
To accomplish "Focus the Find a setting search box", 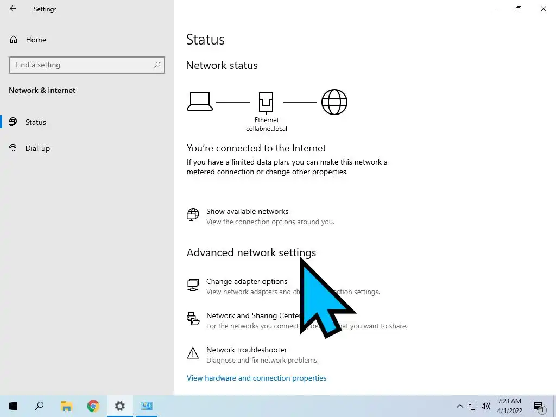I will coord(86,65).
